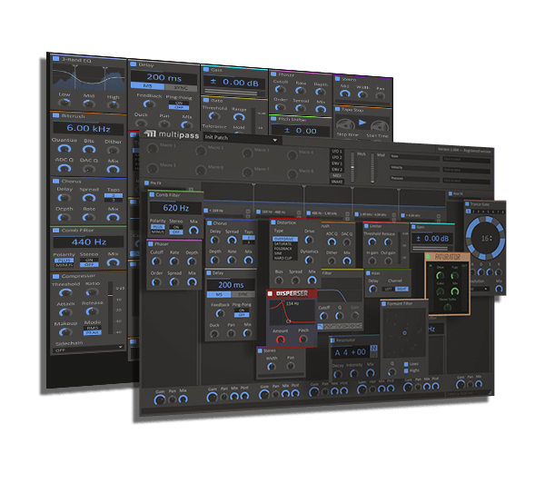The image size is (545, 493).
Task: Click the Tape Stop play arrow
Action: click(362, 123)
